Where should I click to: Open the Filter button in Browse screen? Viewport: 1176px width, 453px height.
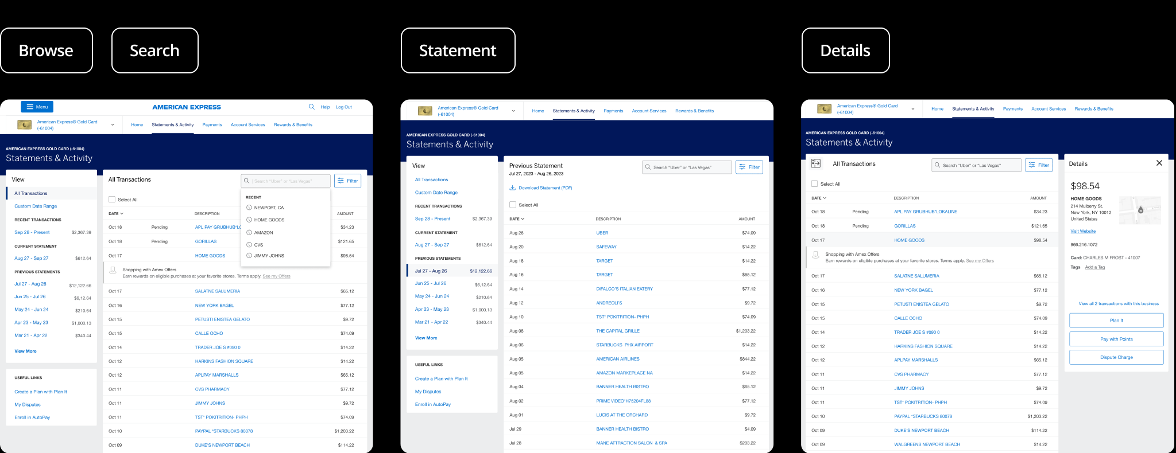[x=347, y=181]
